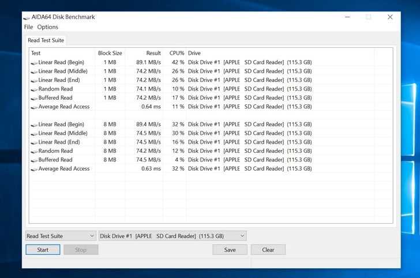This screenshot has height=278, width=420.
Task: Click disk icon of 1 MB Linear Read (End)
Action: tap(34, 81)
